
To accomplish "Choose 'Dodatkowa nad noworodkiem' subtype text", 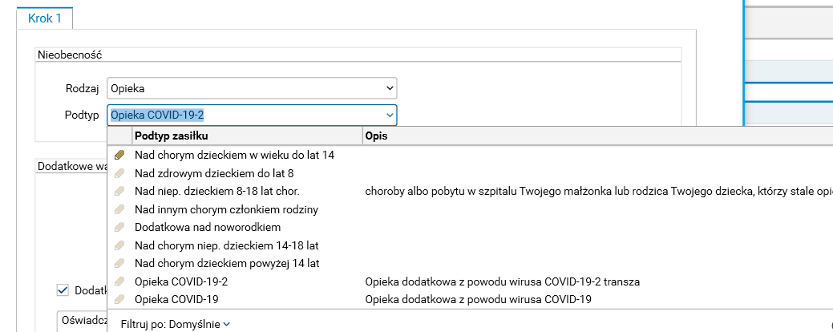I will click(207, 227).
